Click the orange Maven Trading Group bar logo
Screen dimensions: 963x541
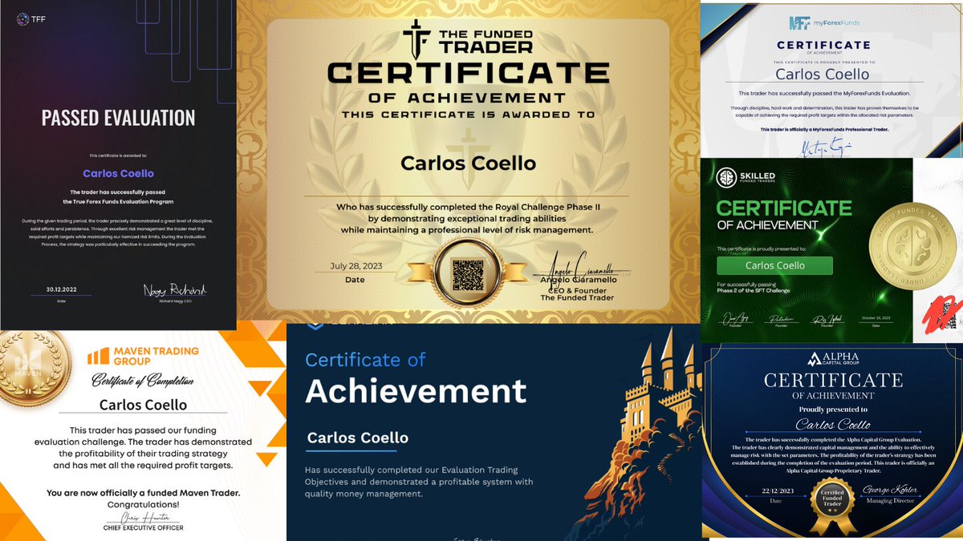coord(98,355)
